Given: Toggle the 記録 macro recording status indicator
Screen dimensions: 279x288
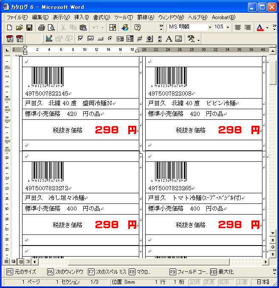Looking at the screenshot, I should [x=195, y=282].
